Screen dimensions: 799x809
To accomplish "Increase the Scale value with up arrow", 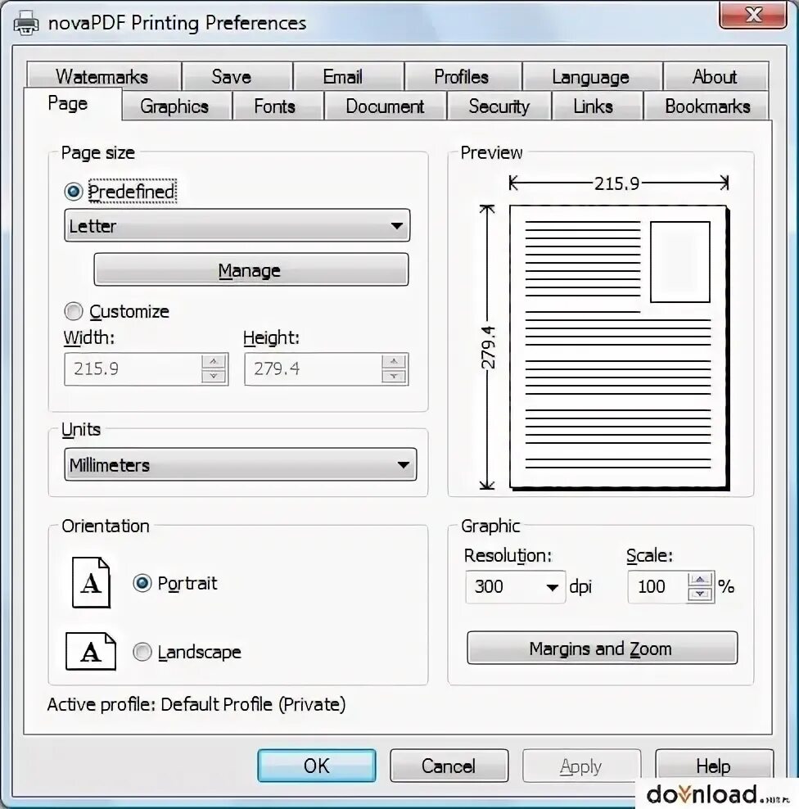I will [700, 579].
